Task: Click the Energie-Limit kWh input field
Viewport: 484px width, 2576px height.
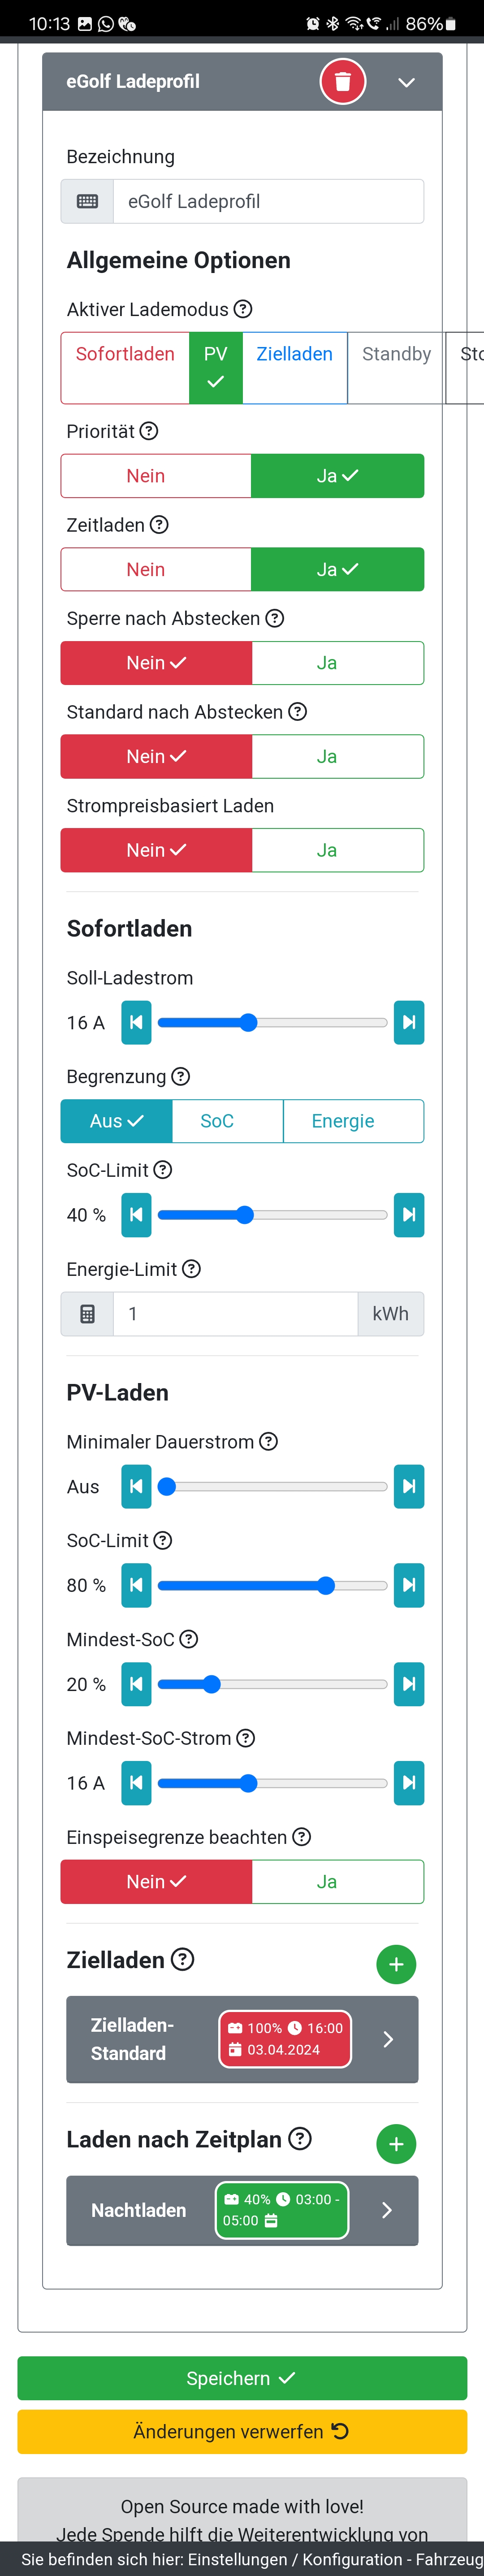Action: (x=235, y=1314)
